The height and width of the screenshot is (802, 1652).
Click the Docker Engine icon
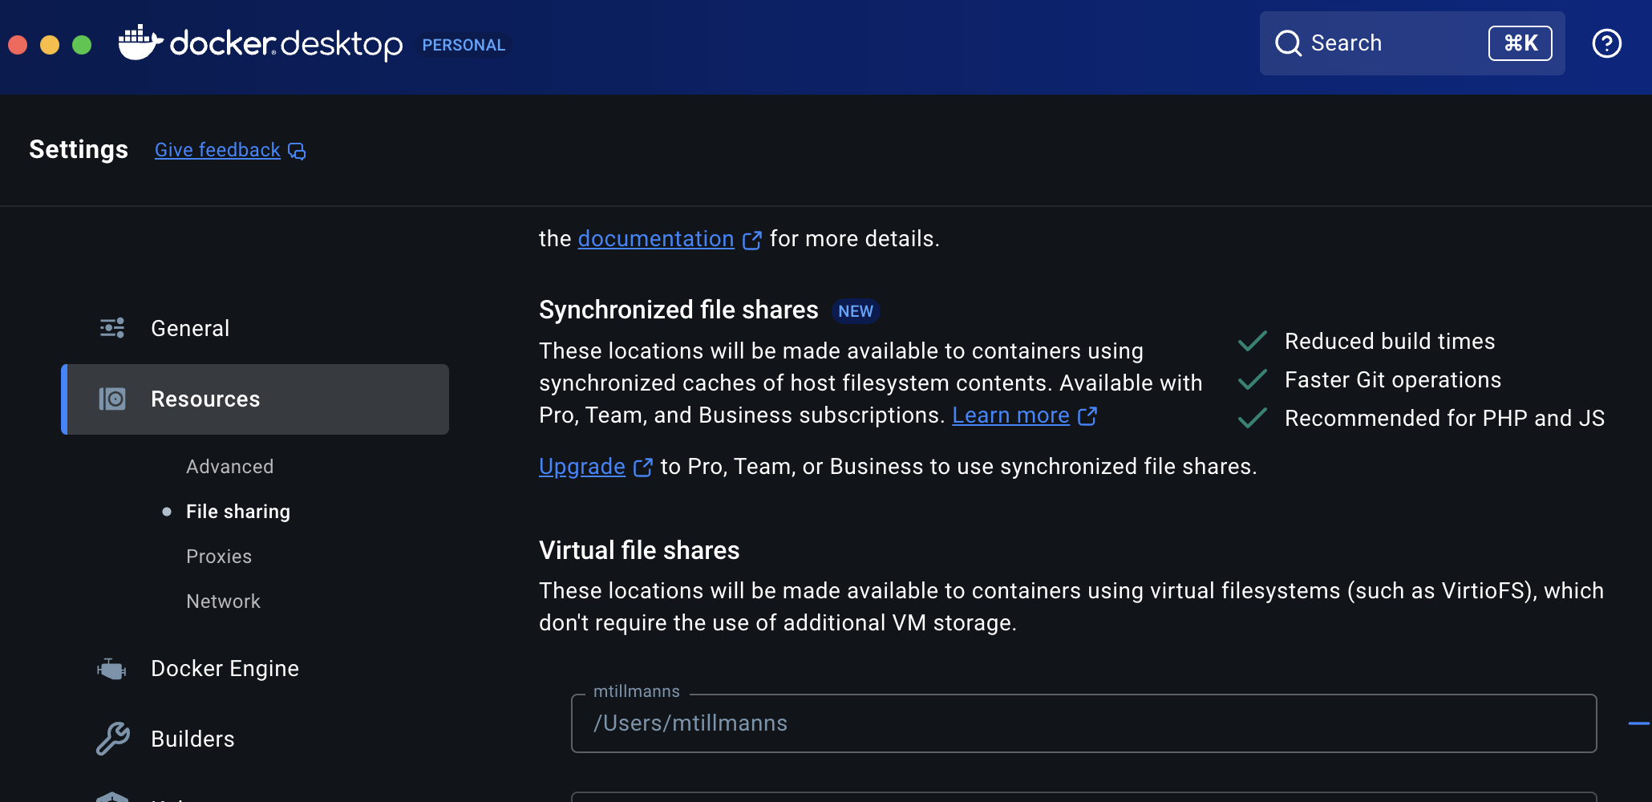click(112, 668)
